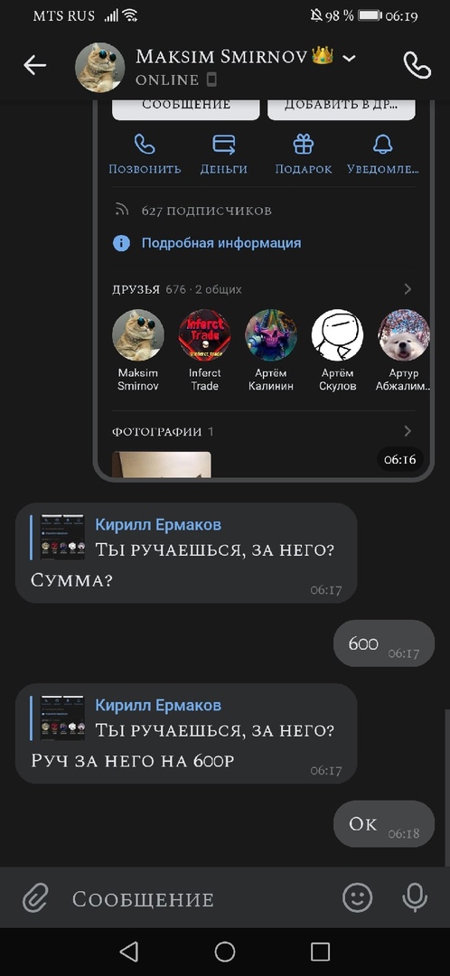Tap the Android back navigation triangle

point(128,951)
